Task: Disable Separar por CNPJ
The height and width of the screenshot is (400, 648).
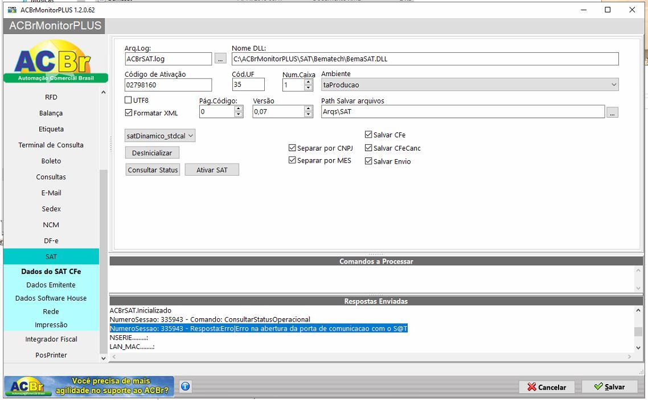Action: point(292,148)
